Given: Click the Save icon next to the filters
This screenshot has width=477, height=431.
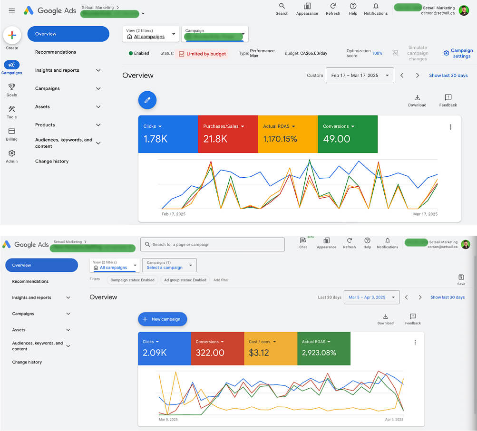Looking at the screenshot, I should point(461,277).
